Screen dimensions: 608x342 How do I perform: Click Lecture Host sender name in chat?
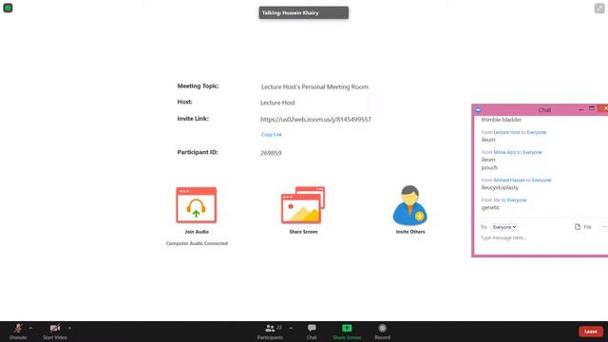506,133
